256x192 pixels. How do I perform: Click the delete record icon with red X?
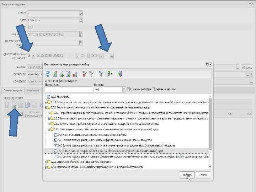[x=75, y=74]
